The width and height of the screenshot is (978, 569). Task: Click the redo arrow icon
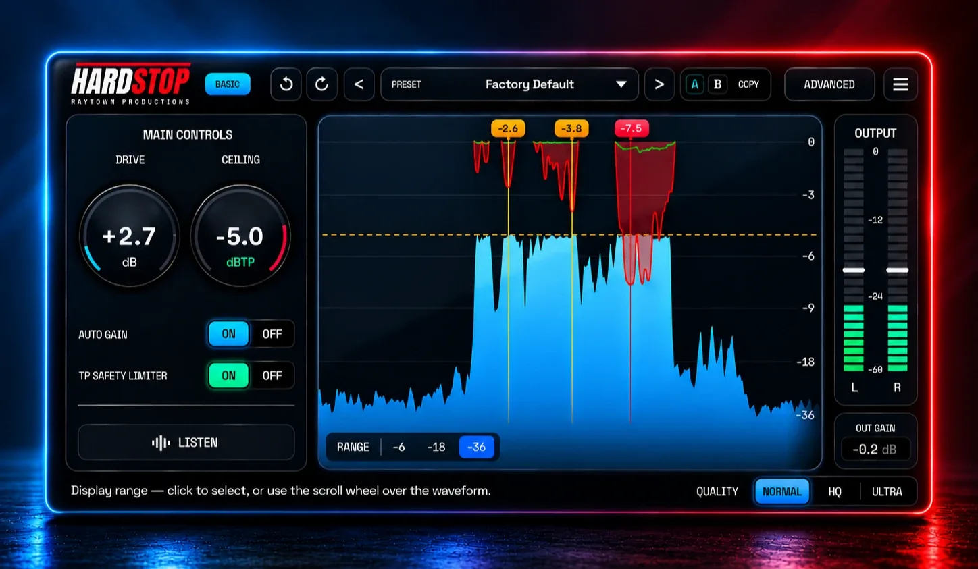pos(322,84)
